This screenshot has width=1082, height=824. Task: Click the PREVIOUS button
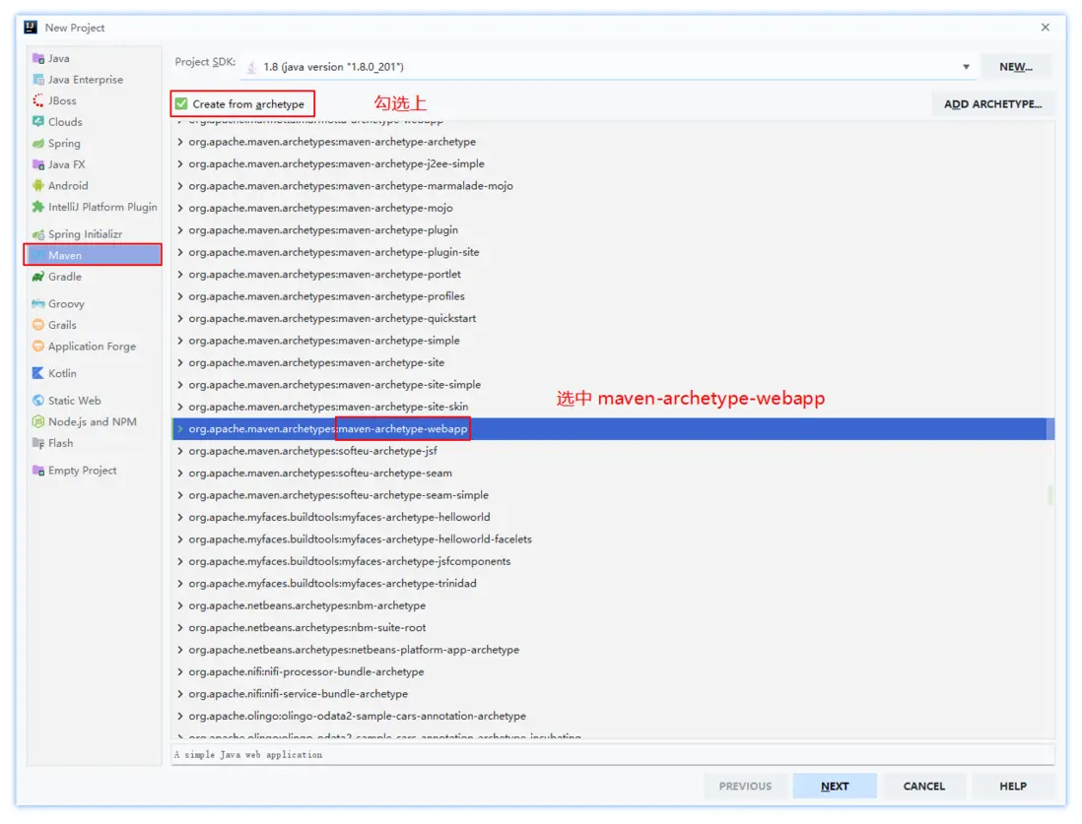pyautogui.click(x=745, y=786)
